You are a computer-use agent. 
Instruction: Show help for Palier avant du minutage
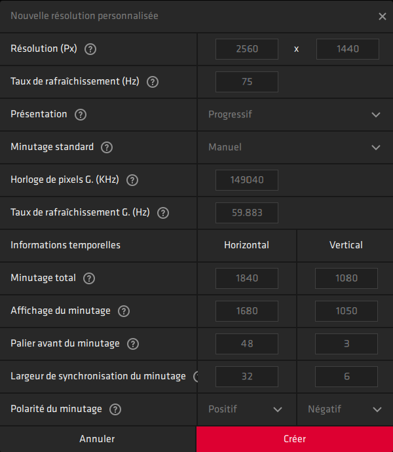pos(133,344)
